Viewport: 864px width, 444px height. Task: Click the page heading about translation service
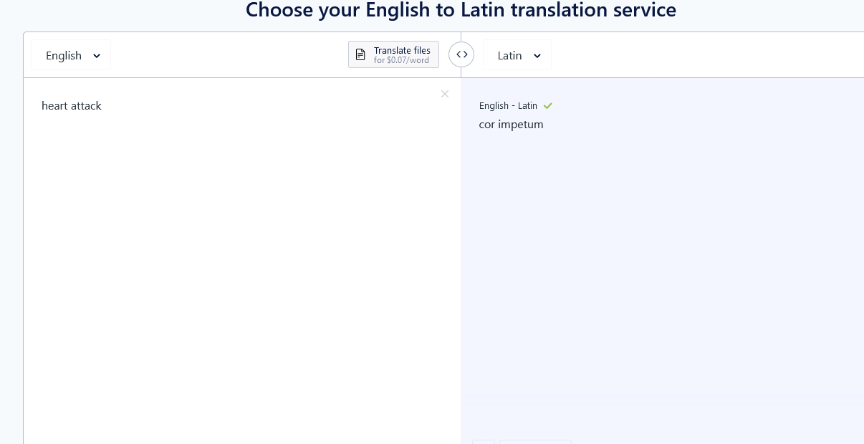(461, 10)
